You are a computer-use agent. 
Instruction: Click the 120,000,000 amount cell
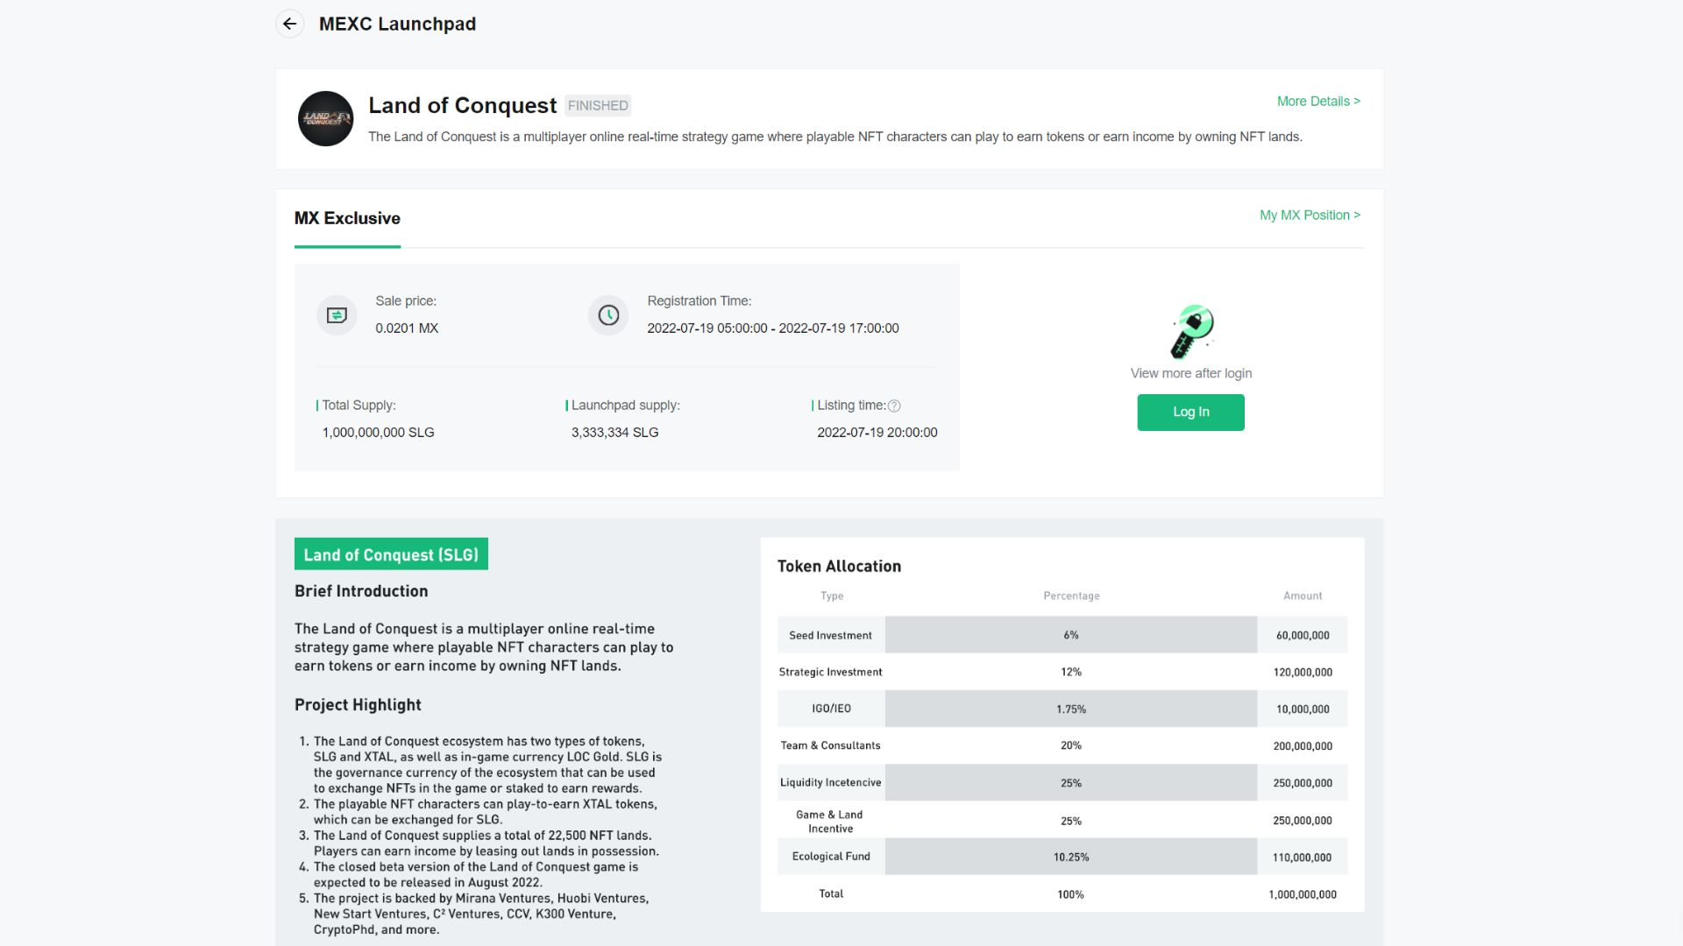1303,673
